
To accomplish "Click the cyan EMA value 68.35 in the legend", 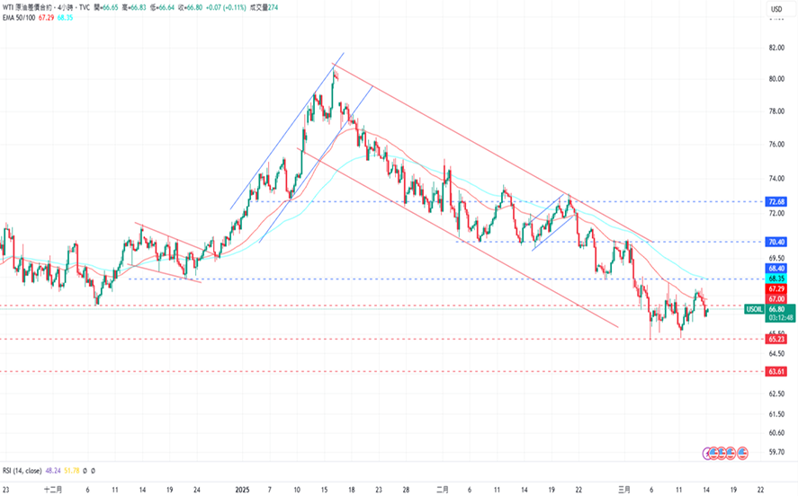I will click(x=65, y=18).
